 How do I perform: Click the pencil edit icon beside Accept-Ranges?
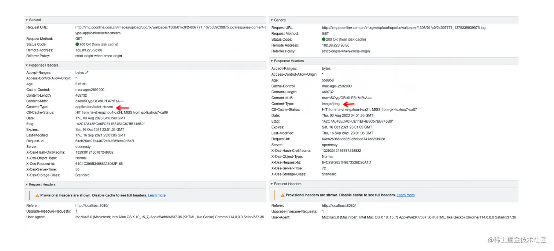coord(87,72)
